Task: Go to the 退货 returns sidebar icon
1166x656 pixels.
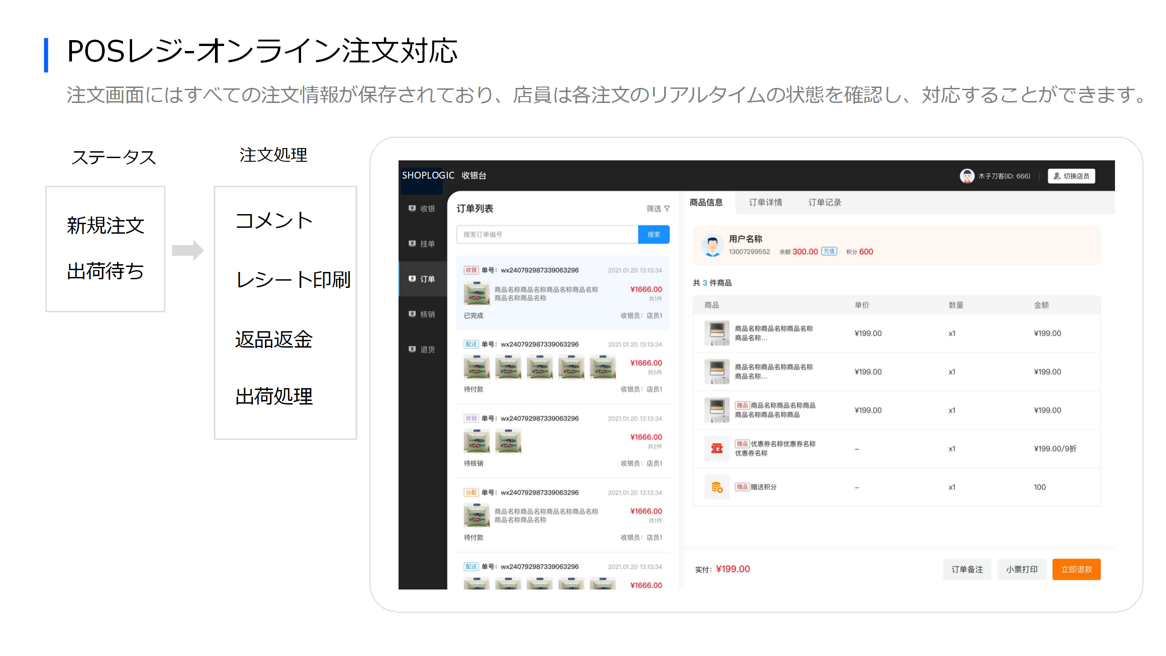Action: pos(412,348)
